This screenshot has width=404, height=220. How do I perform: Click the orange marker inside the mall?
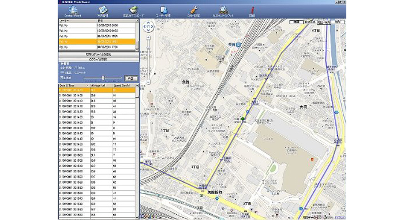point(312,159)
